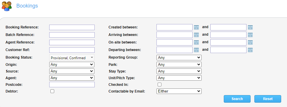
Task: Enable the Checked In checkbox
Action: (x=160, y=85)
